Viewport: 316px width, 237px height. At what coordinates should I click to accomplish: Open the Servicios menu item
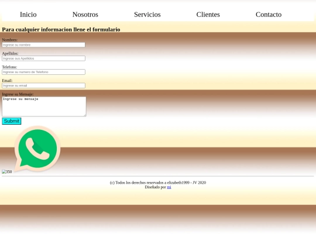coord(147,15)
